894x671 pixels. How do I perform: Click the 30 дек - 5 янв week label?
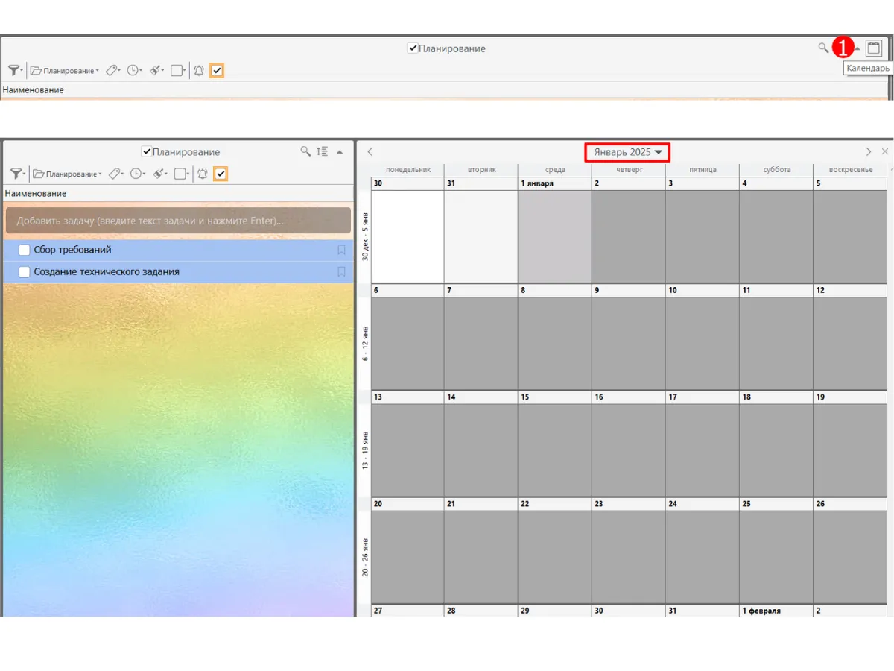click(364, 236)
